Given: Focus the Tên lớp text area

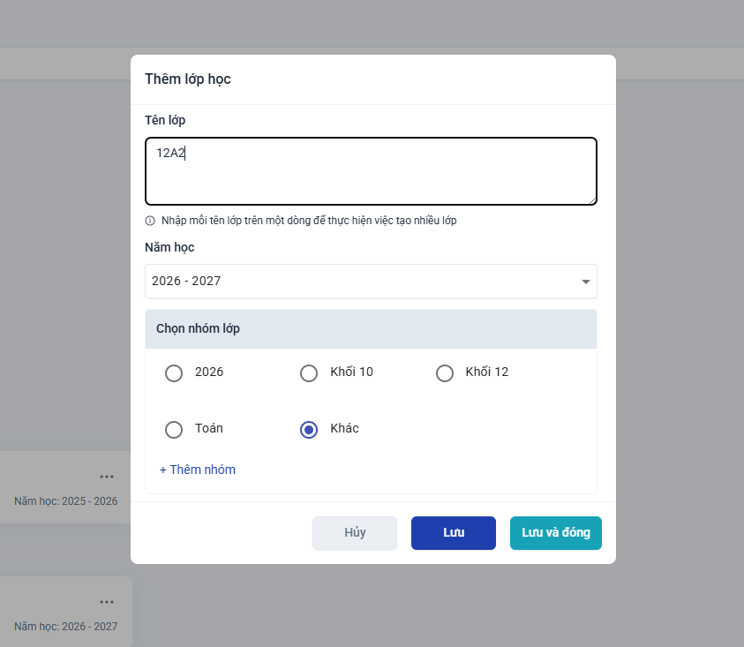Looking at the screenshot, I should [x=371, y=171].
